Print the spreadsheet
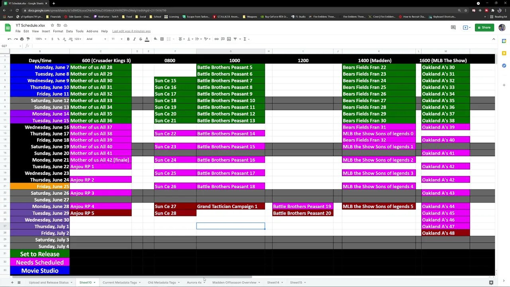The image size is (510, 287). pyautogui.click(x=22, y=39)
